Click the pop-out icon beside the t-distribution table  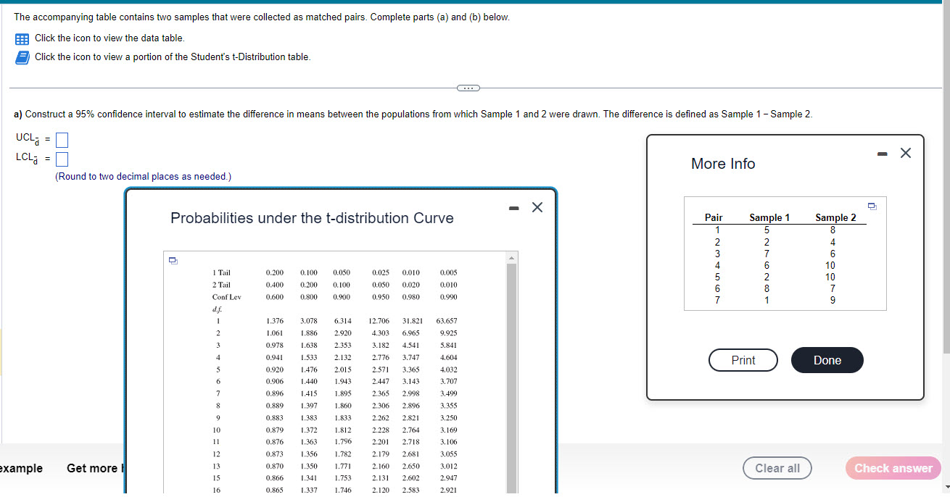point(173,259)
